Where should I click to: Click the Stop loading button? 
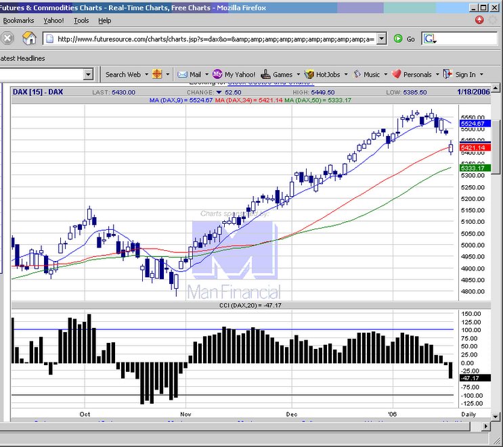point(7,39)
